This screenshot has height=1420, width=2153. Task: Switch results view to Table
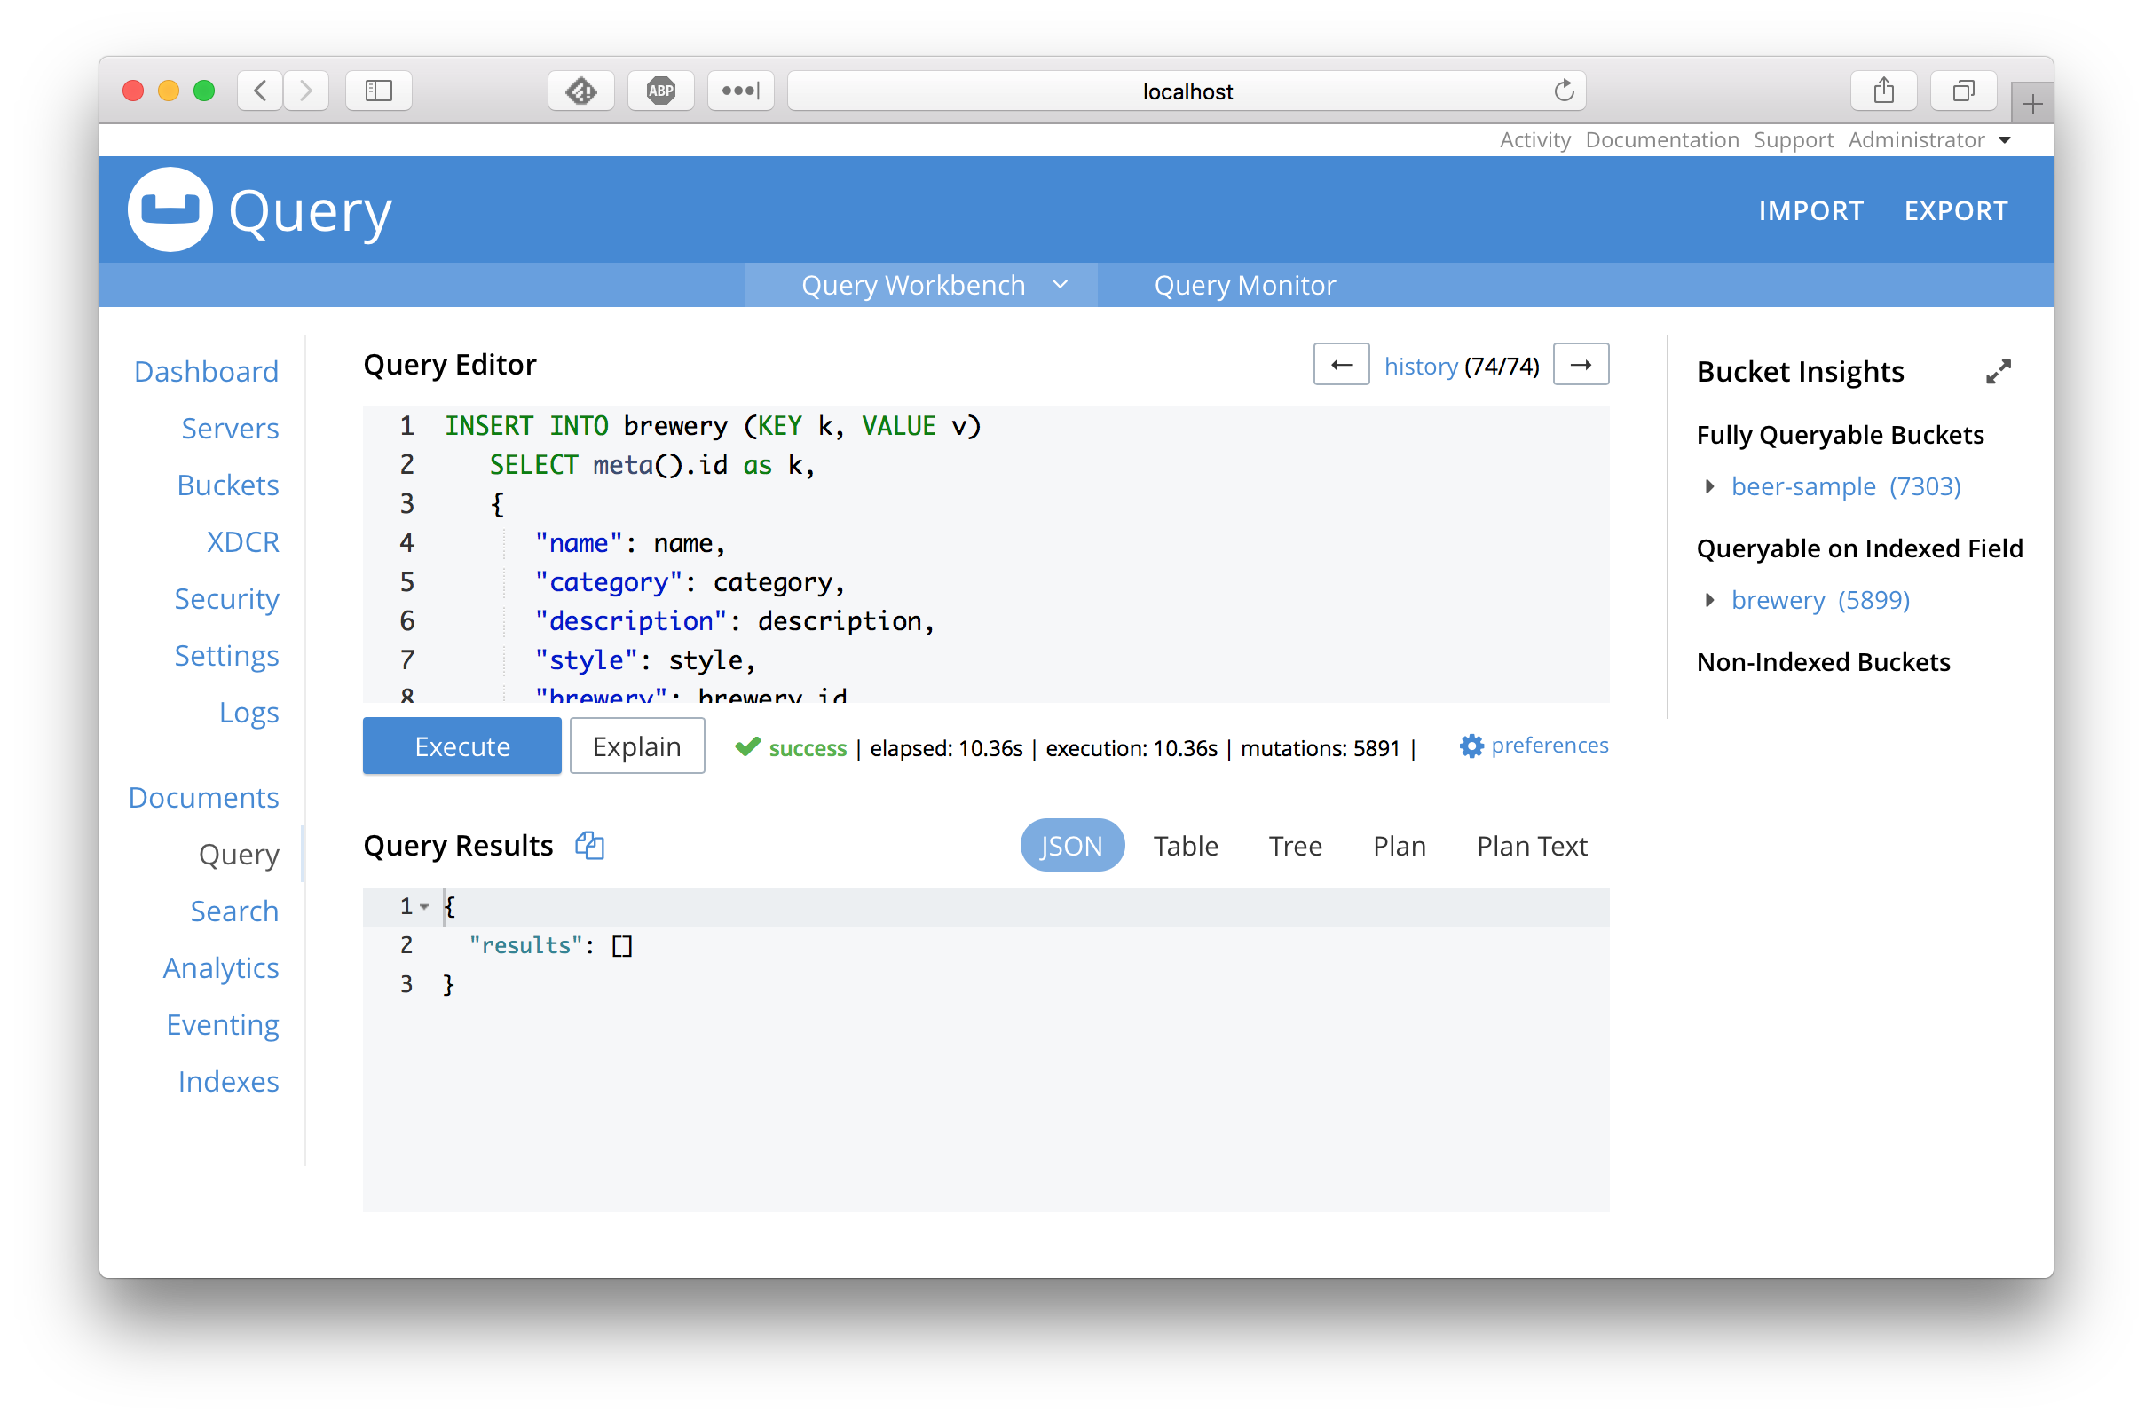1184,846
